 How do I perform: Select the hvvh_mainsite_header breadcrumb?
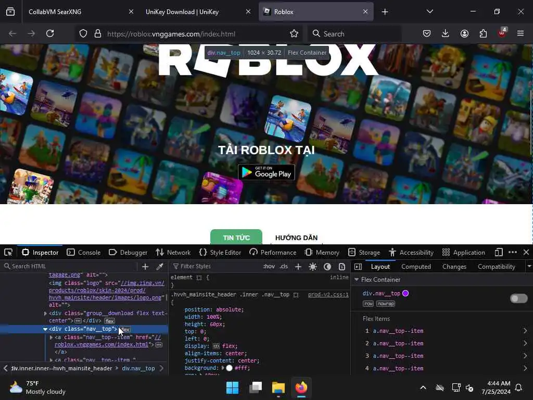click(61, 368)
